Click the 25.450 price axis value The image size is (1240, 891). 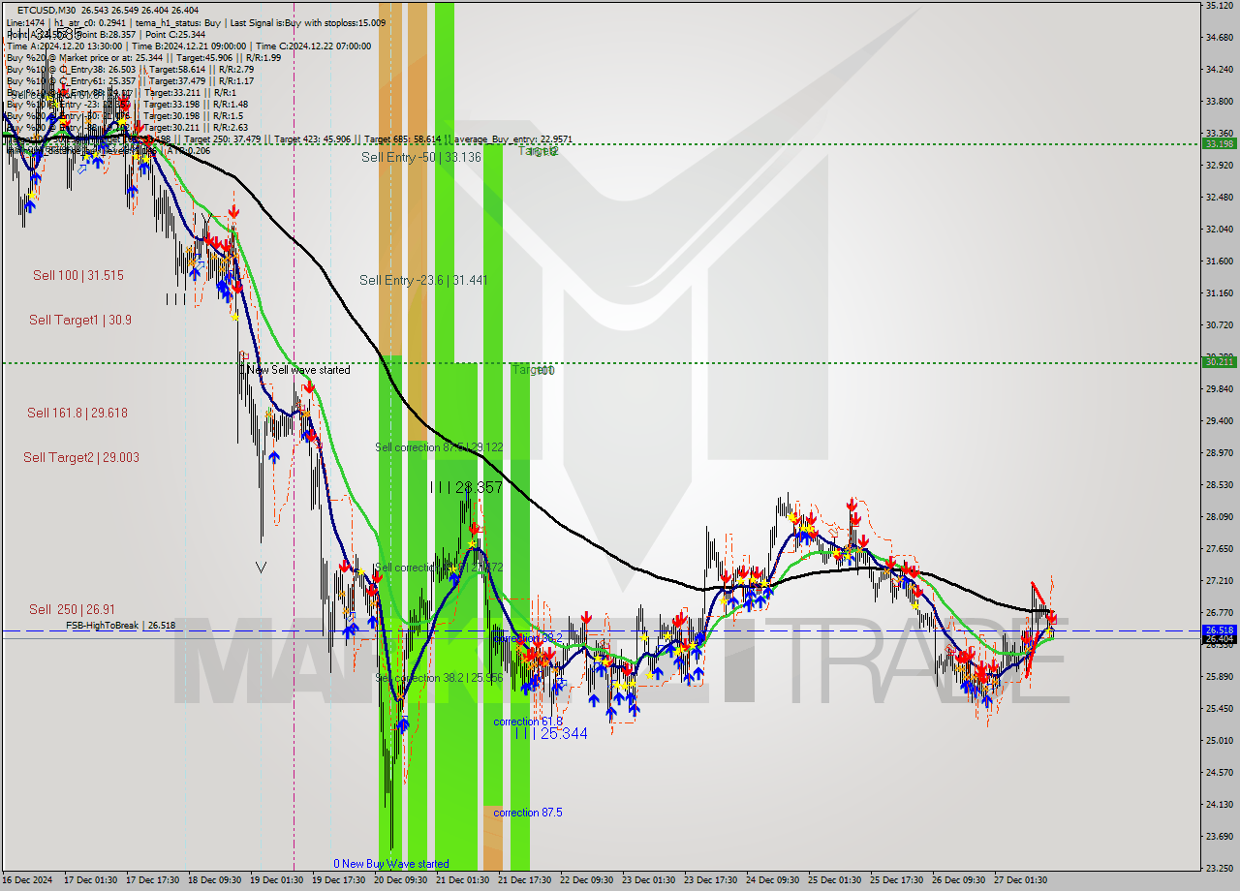pyautogui.click(x=1219, y=709)
